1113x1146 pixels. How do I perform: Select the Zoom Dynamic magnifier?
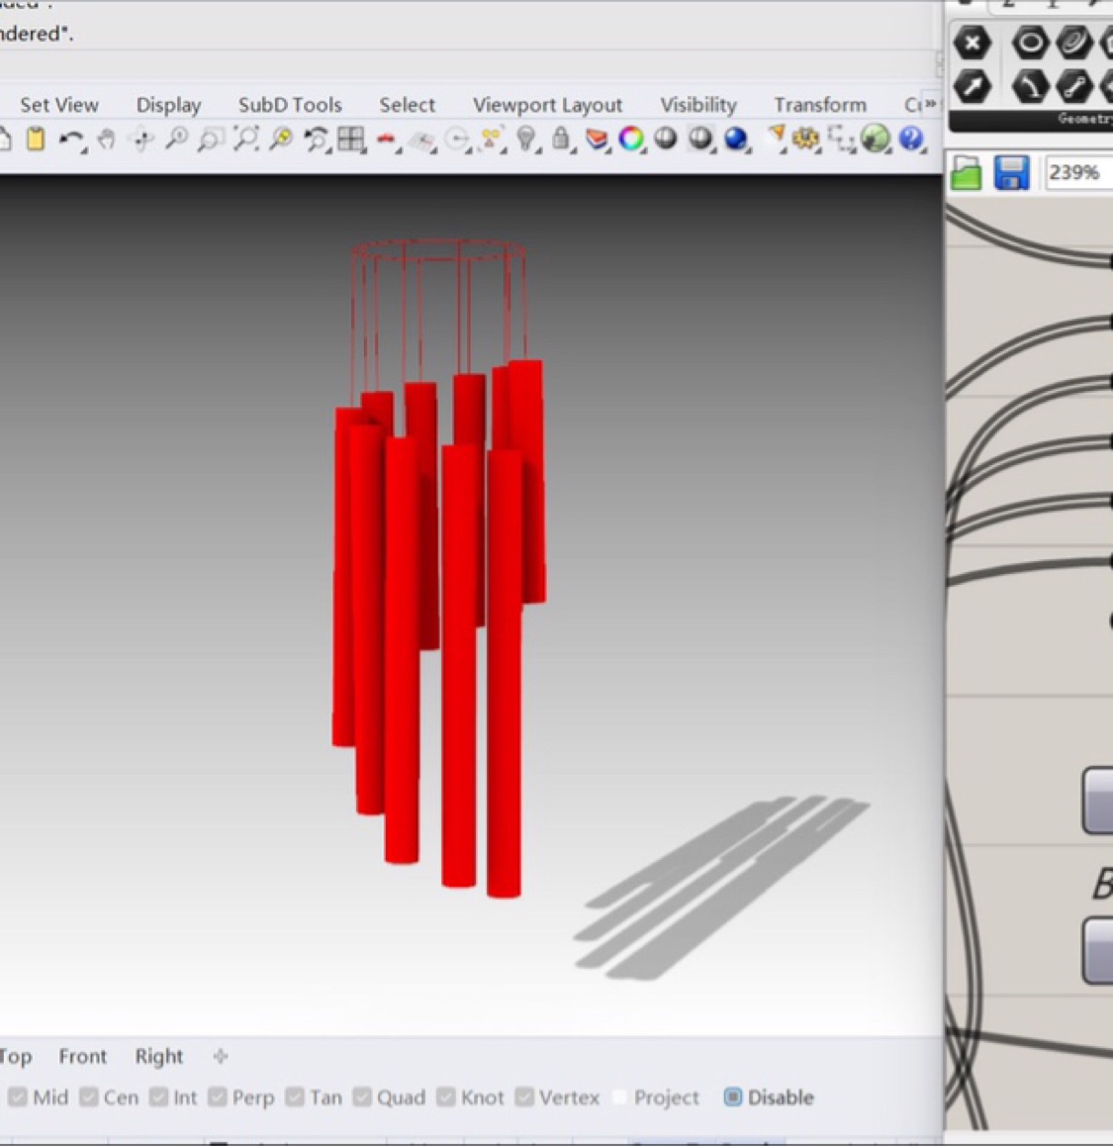click(177, 139)
